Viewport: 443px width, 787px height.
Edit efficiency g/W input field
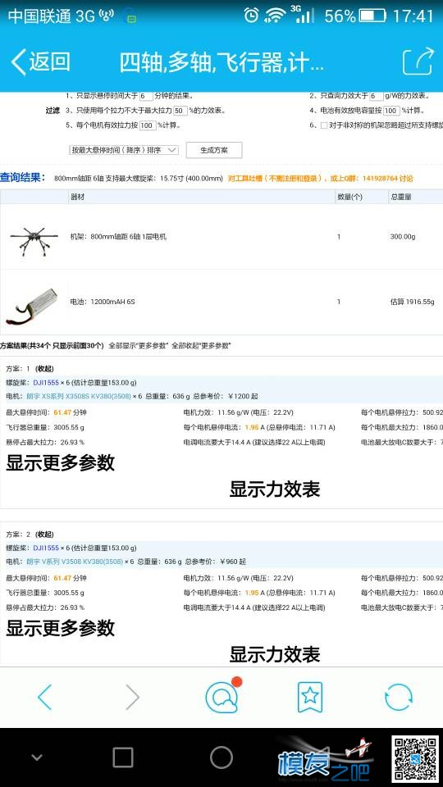(x=377, y=96)
